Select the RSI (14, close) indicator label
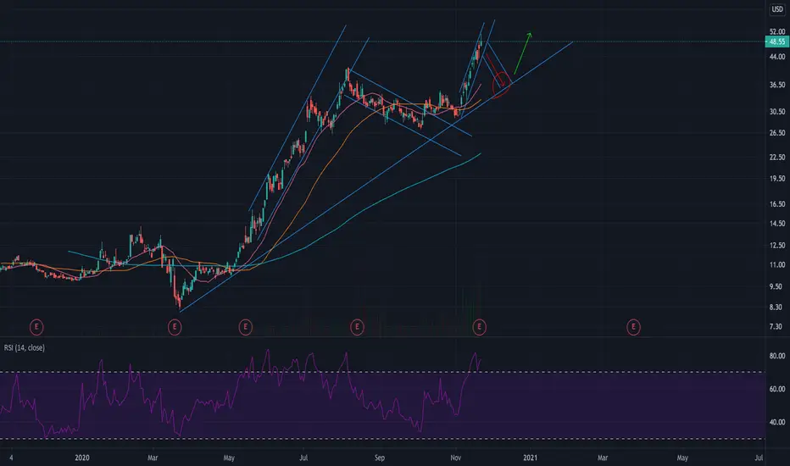The image size is (790, 466). [25, 347]
